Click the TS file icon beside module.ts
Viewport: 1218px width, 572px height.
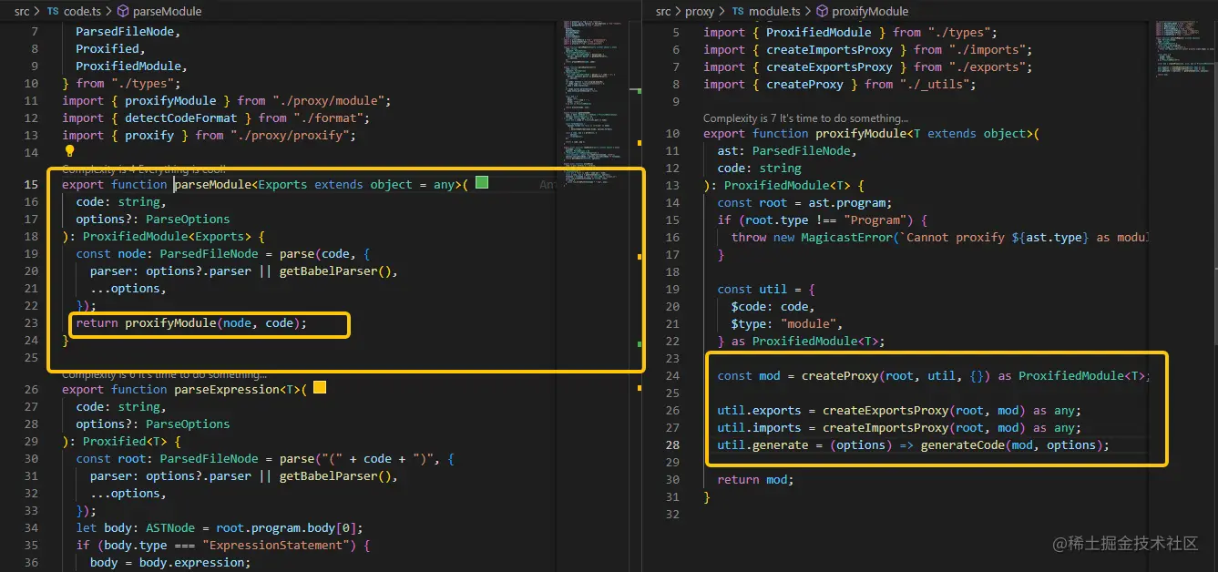click(x=739, y=11)
